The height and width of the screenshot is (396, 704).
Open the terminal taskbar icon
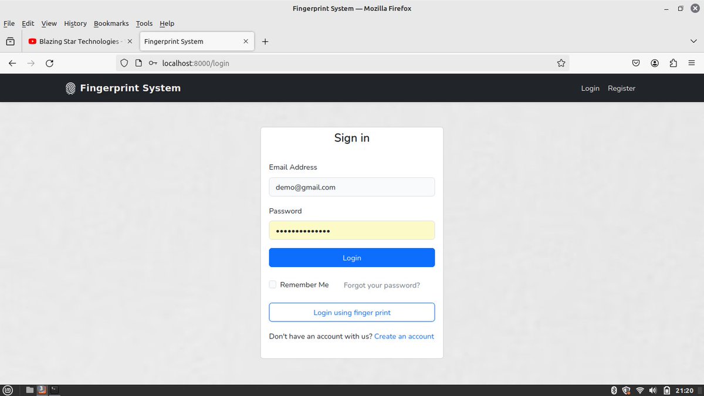(x=54, y=390)
